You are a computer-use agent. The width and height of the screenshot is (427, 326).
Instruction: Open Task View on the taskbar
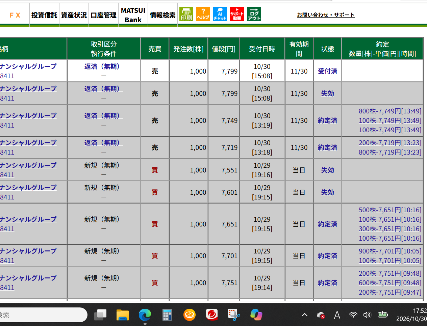point(100,315)
